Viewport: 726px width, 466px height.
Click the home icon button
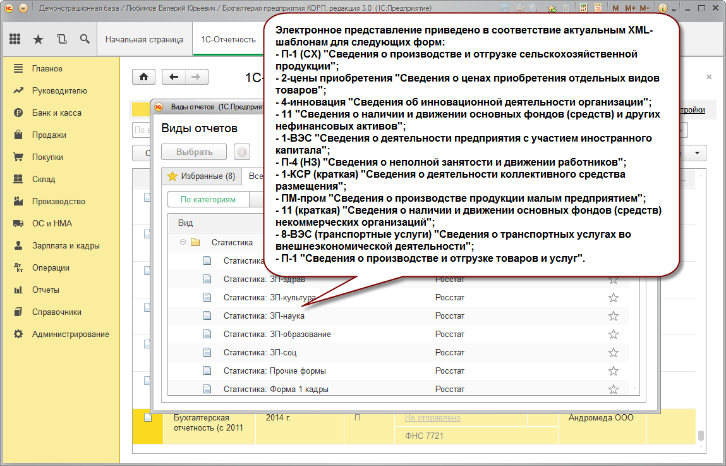click(x=143, y=77)
